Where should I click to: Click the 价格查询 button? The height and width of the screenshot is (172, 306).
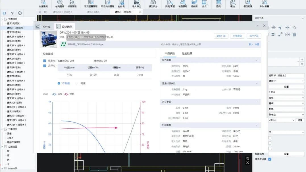237,36
